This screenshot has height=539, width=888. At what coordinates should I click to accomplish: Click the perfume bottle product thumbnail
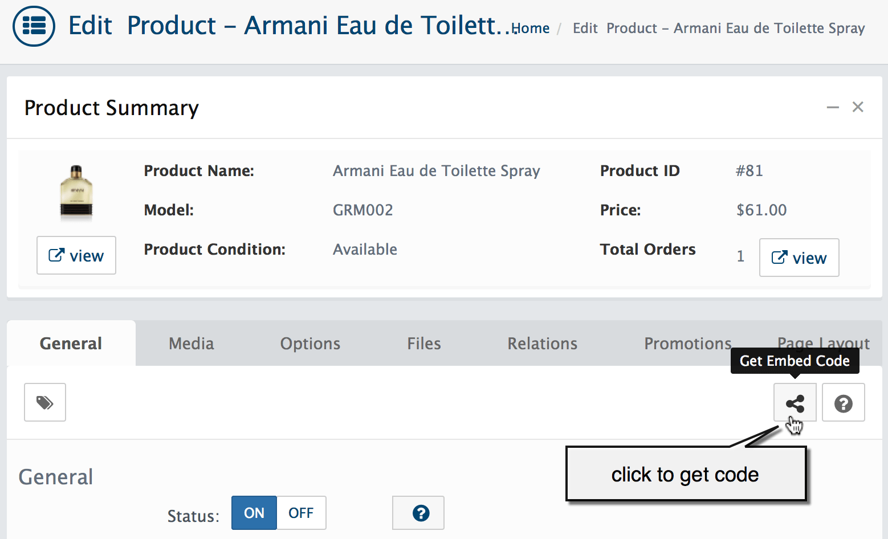point(76,193)
